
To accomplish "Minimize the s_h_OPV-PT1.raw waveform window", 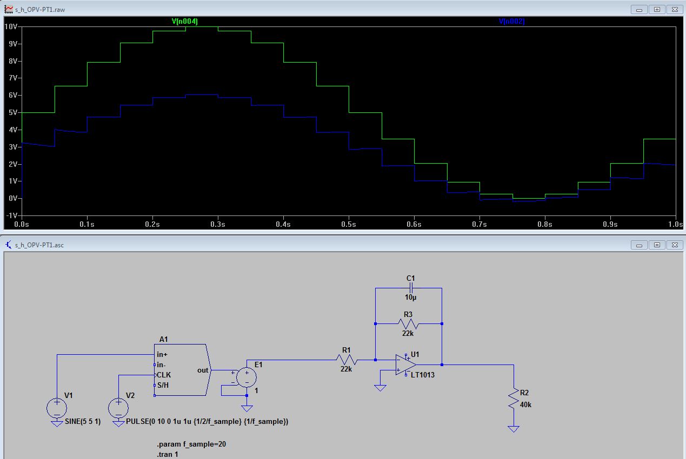I will coord(640,9).
